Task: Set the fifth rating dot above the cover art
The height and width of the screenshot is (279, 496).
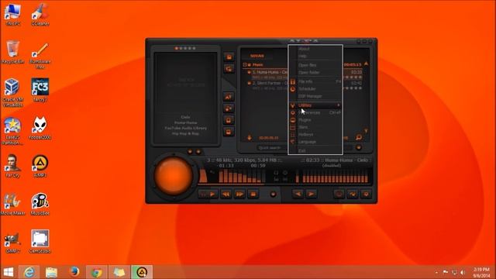Action: pos(194,48)
